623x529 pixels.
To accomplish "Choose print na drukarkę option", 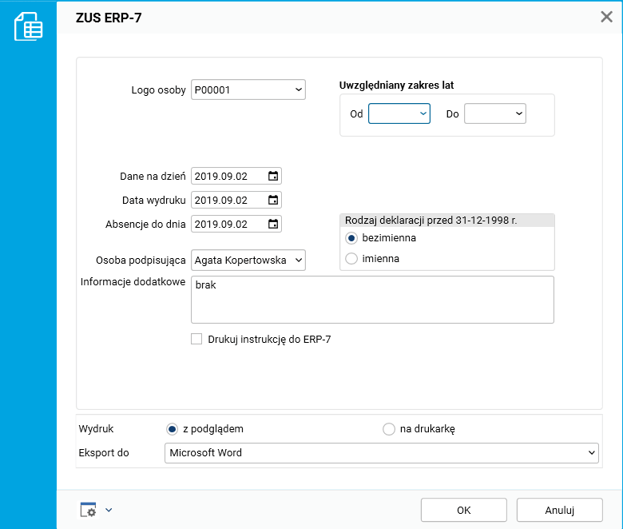I will [x=389, y=429].
